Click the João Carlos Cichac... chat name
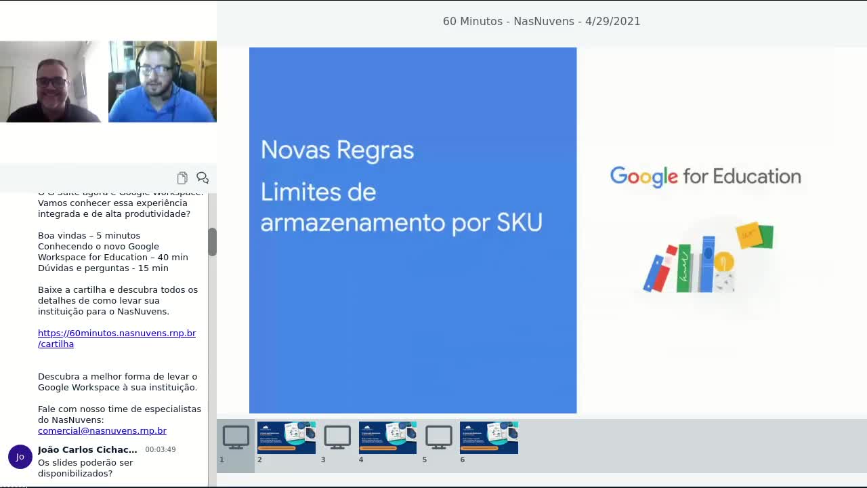 tap(87, 449)
